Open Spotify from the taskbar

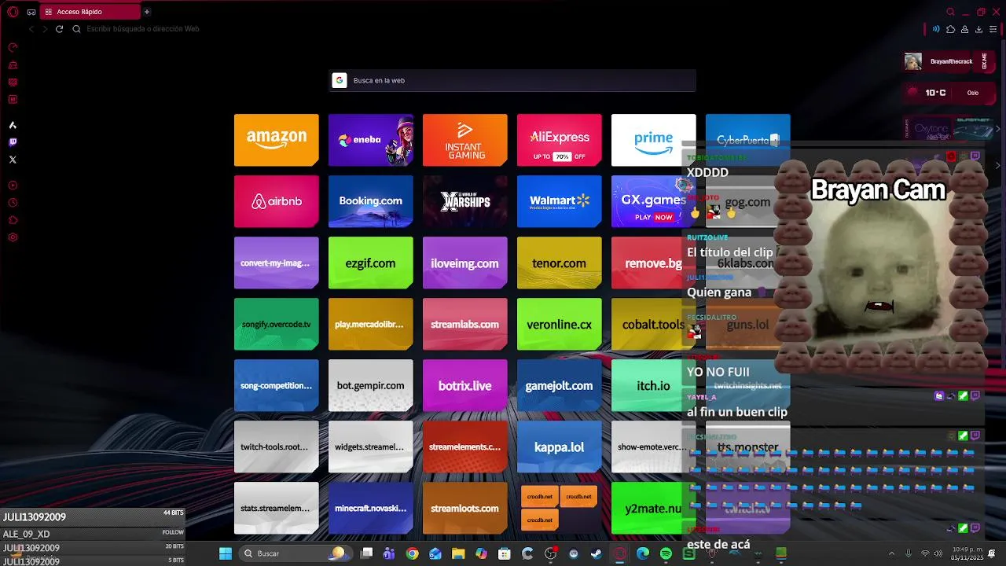click(666, 553)
